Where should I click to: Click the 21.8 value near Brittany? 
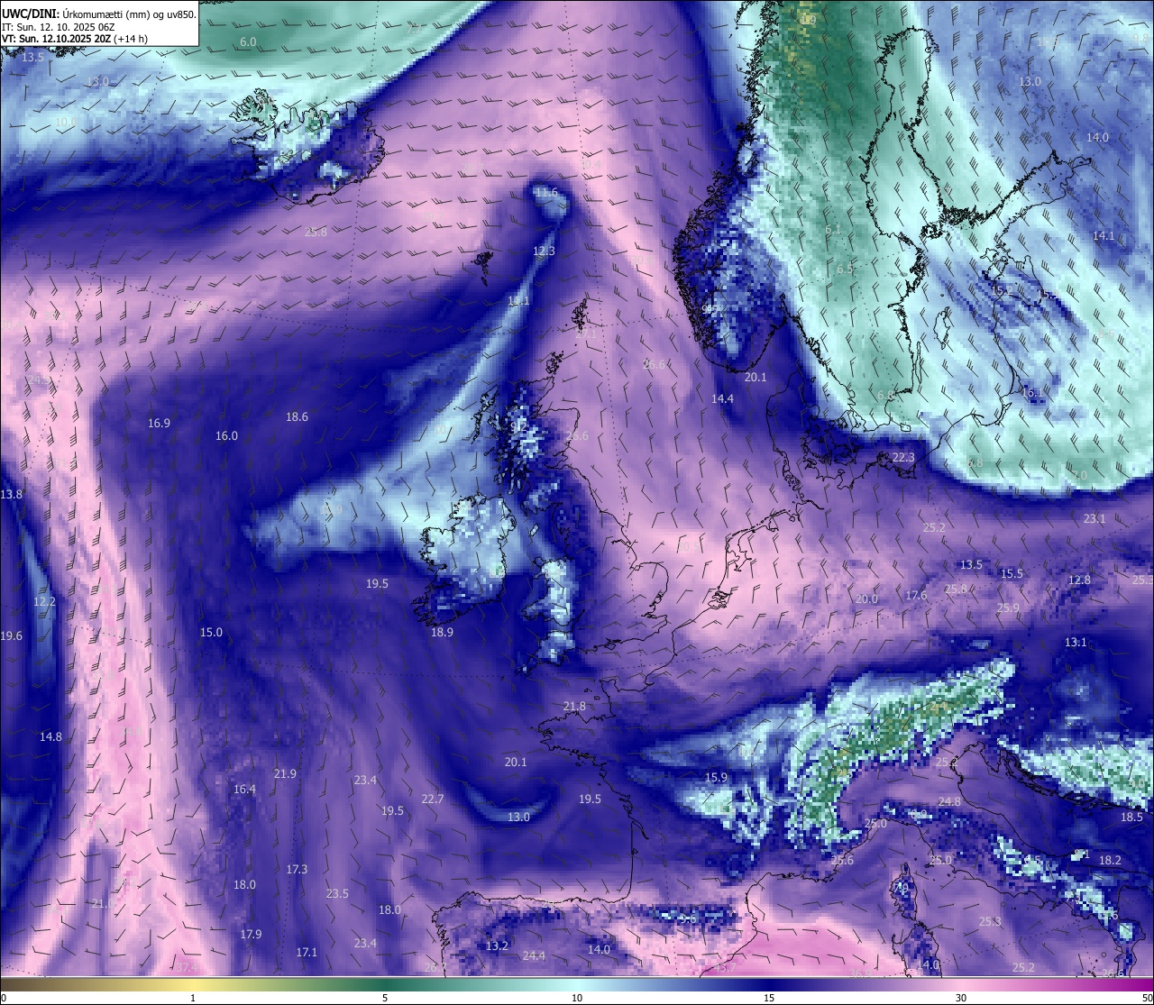pos(574,707)
